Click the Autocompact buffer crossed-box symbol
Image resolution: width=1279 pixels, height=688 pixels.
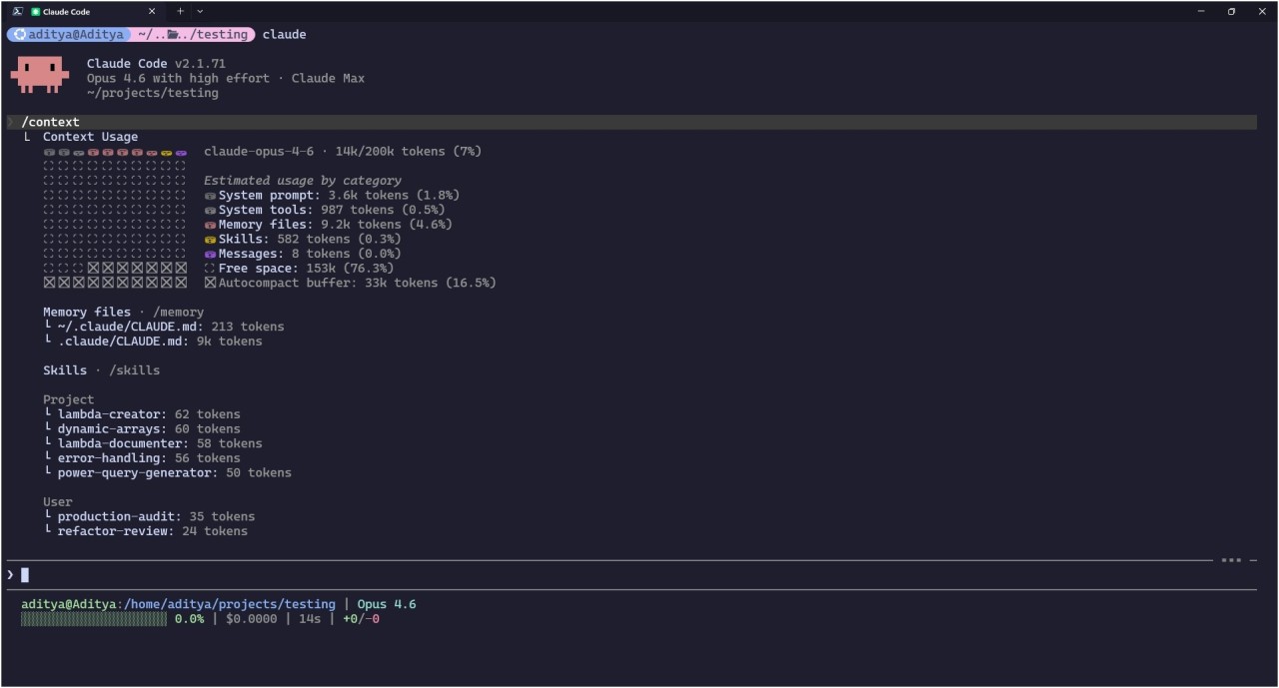click(x=210, y=283)
